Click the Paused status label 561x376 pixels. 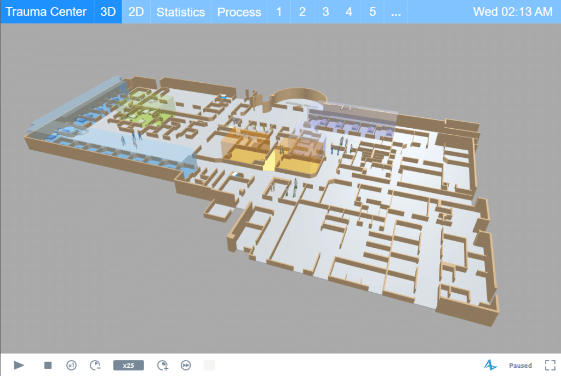pos(520,365)
